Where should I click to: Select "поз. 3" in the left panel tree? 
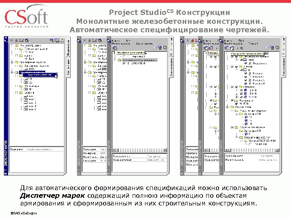point(30,103)
